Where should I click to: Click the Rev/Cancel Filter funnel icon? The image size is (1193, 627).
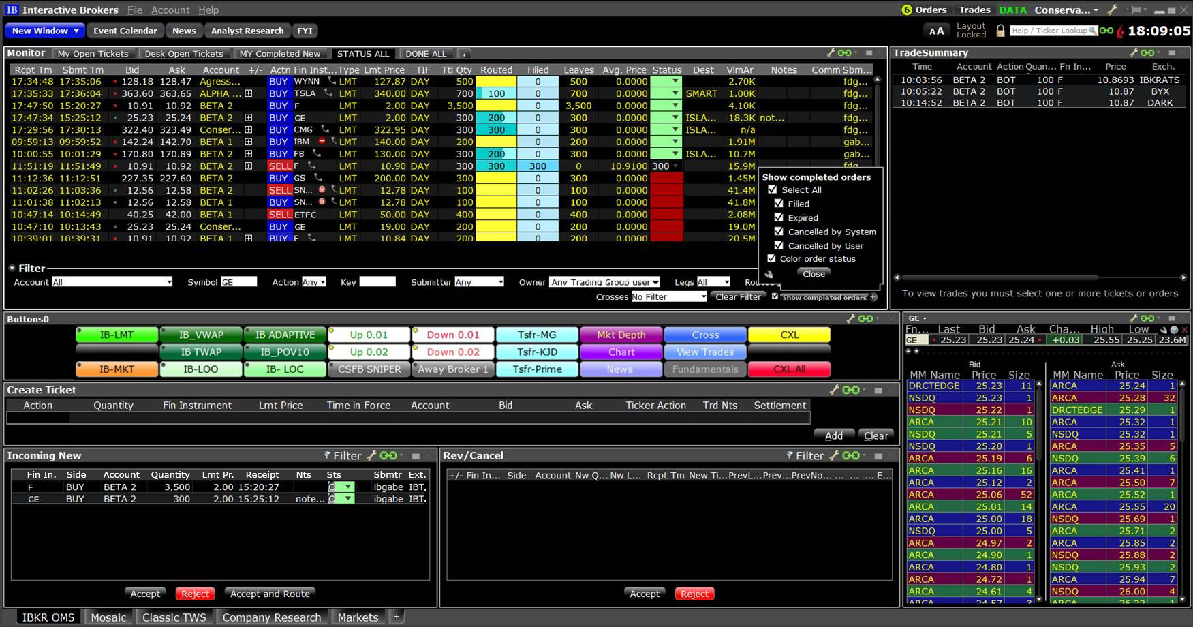click(790, 455)
